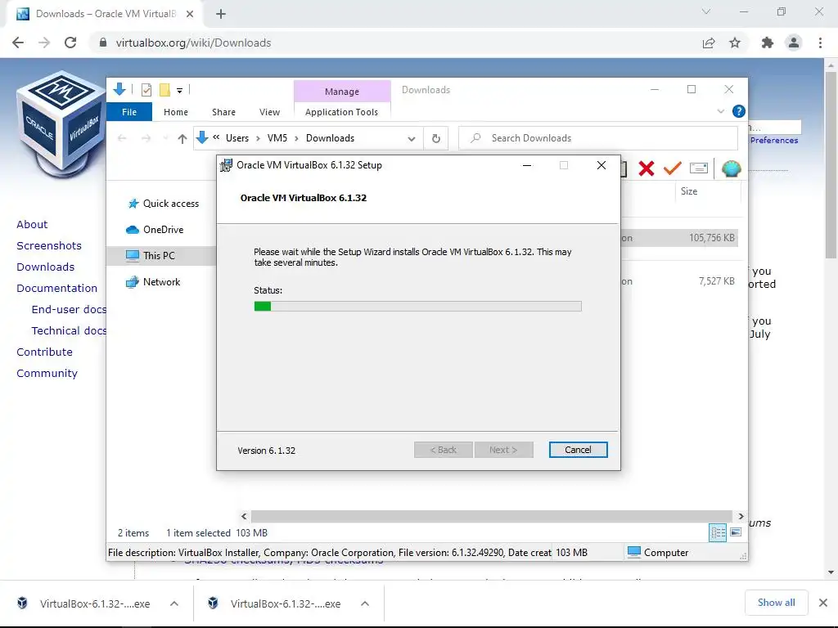This screenshot has height=628, width=838.
Task: Click Show all downloads button
Action: coord(776,603)
